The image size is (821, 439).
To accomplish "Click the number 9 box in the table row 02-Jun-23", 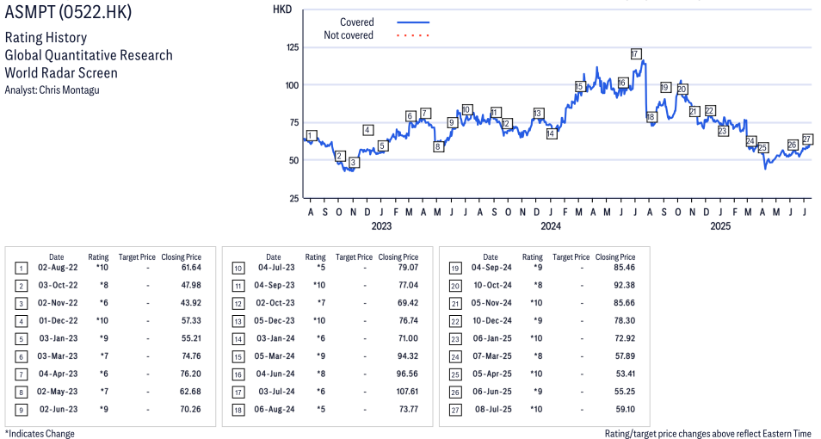I will (21, 410).
